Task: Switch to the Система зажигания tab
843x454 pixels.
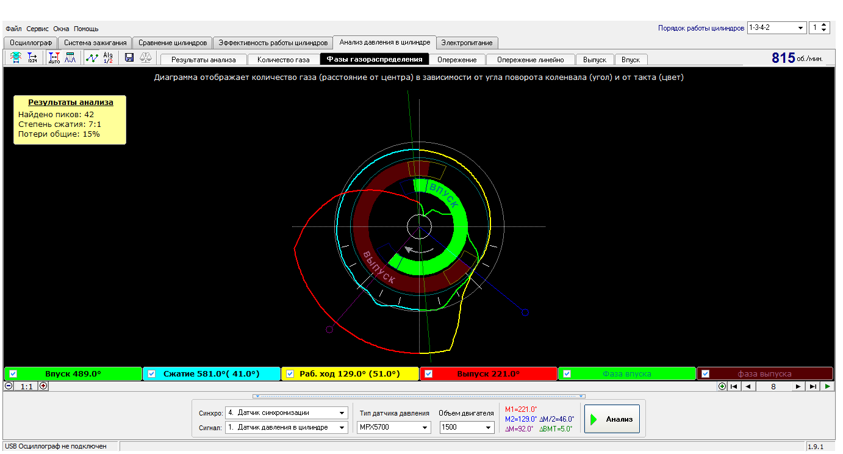Action: pyautogui.click(x=95, y=43)
